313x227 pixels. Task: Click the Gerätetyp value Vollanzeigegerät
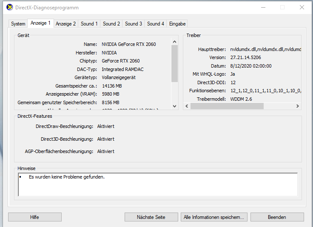pos(119,78)
